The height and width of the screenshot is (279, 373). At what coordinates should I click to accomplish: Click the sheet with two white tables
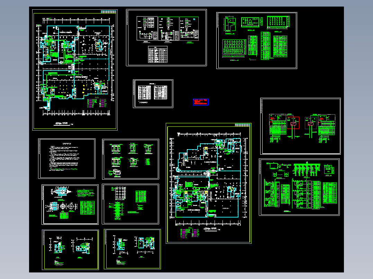[x=153, y=94]
